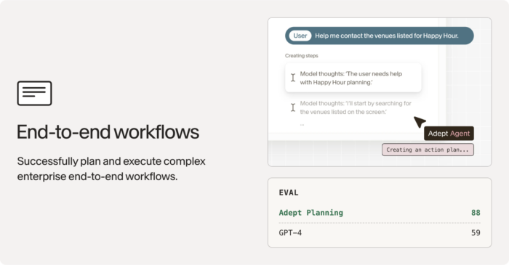
Task: Select the GPT-4 eval row
Action: click(x=380, y=232)
